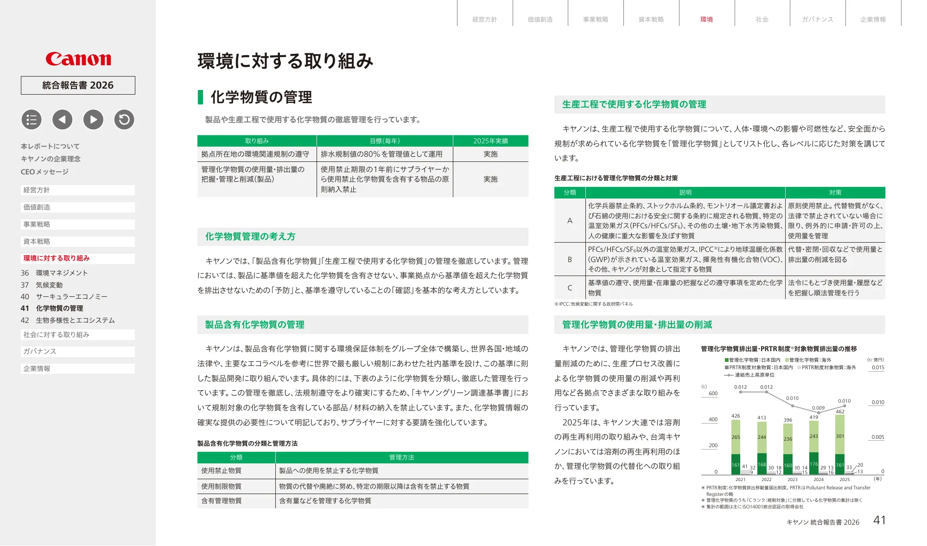927x546 pixels.
Task: Expand 経営方針 section in sidebar
Action: [x=78, y=190]
